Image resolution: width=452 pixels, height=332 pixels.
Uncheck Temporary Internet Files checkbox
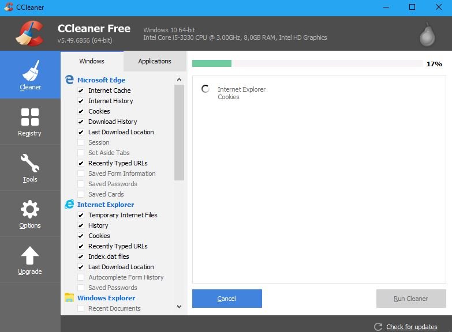click(x=81, y=215)
